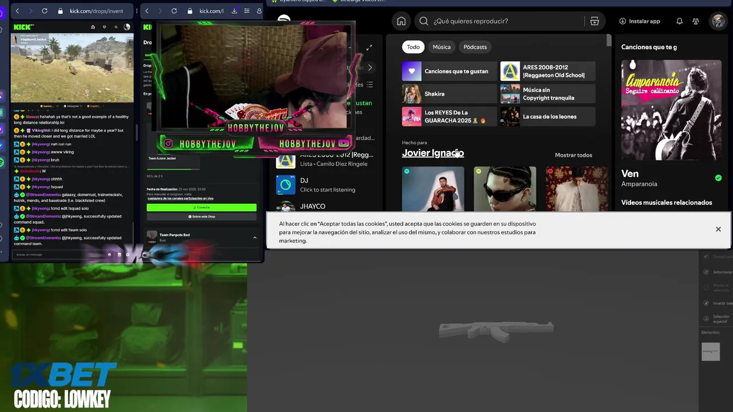Open Shakira shortcut card
The image size is (733, 412).
[449, 94]
